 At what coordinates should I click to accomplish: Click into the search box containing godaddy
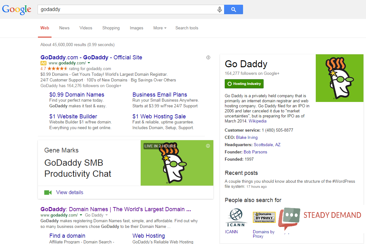pos(126,9)
